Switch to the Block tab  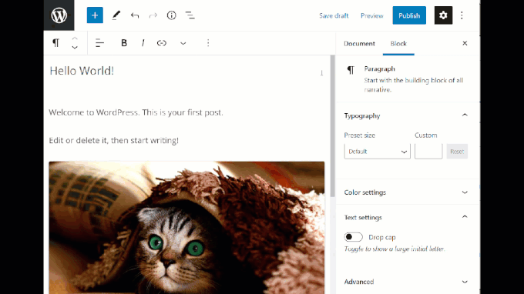pos(398,44)
